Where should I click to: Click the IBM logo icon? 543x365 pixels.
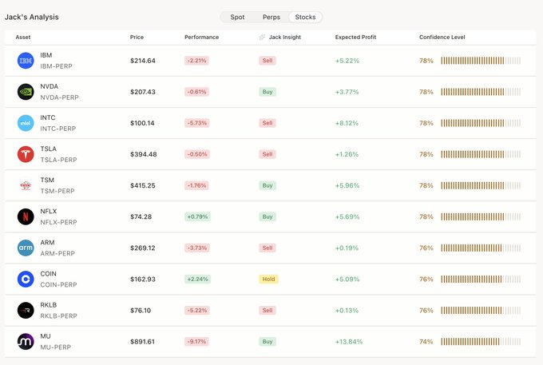click(26, 61)
